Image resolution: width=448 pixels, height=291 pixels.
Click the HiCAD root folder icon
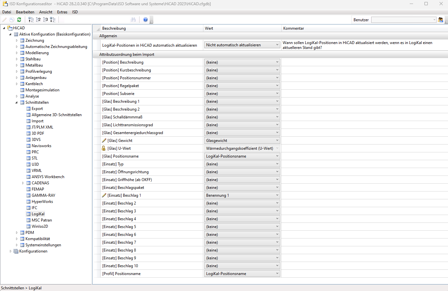pyautogui.click(x=10, y=28)
